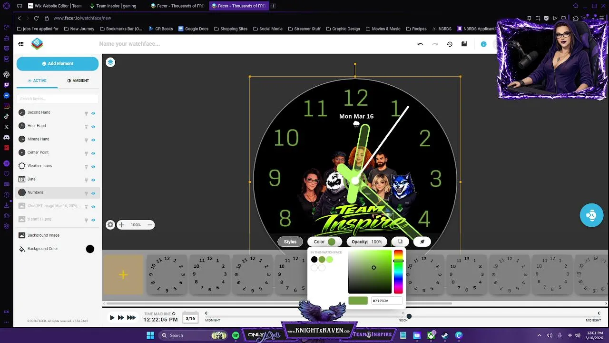Click the duplicate element icon in the style bar
This screenshot has height=343, width=609.
tap(400, 242)
